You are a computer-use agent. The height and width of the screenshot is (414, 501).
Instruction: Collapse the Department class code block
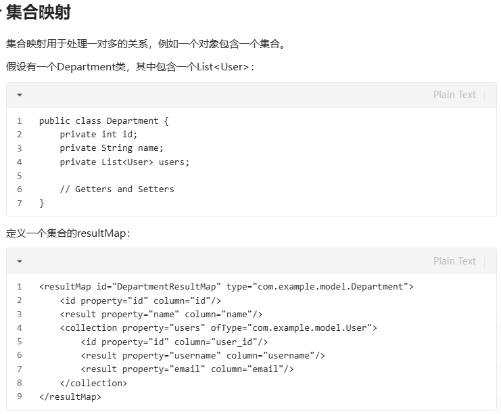pyautogui.click(x=20, y=95)
